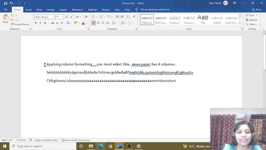266x150 pixels.
Task: Open paragraph shading color options
Action: [x=126, y=23]
